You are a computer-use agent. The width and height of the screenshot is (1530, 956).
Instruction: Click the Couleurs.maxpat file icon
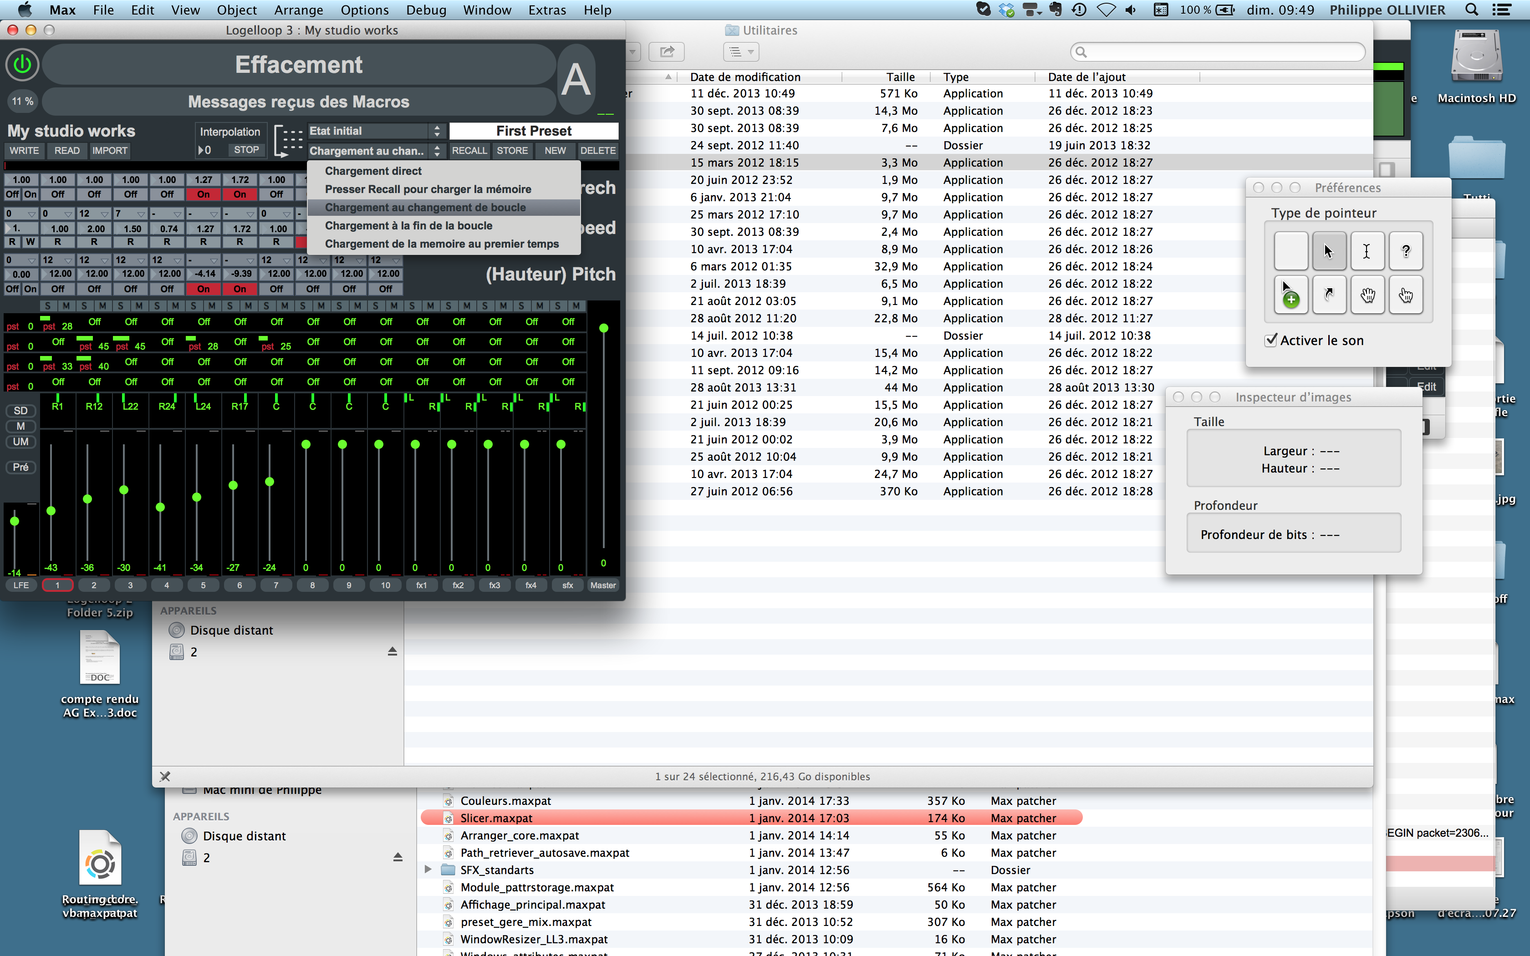[x=448, y=801]
